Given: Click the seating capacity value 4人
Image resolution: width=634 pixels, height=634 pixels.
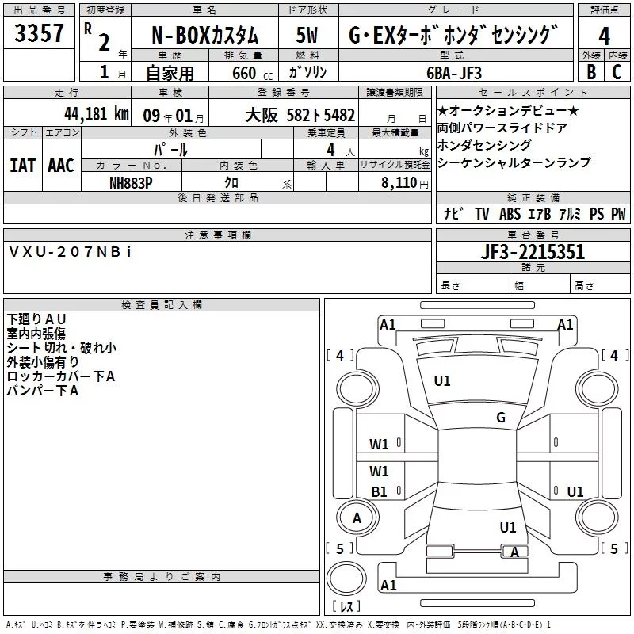Looking at the screenshot, I should pos(341,151).
